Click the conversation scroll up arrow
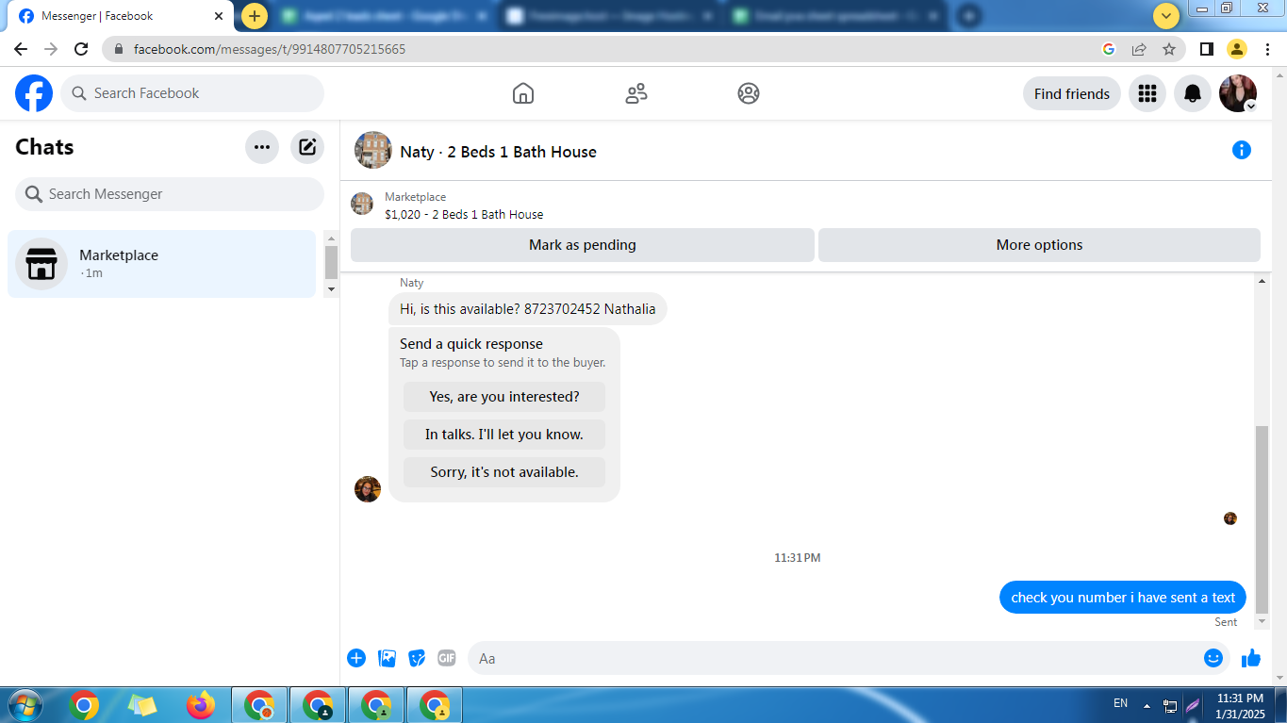 click(x=1263, y=282)
